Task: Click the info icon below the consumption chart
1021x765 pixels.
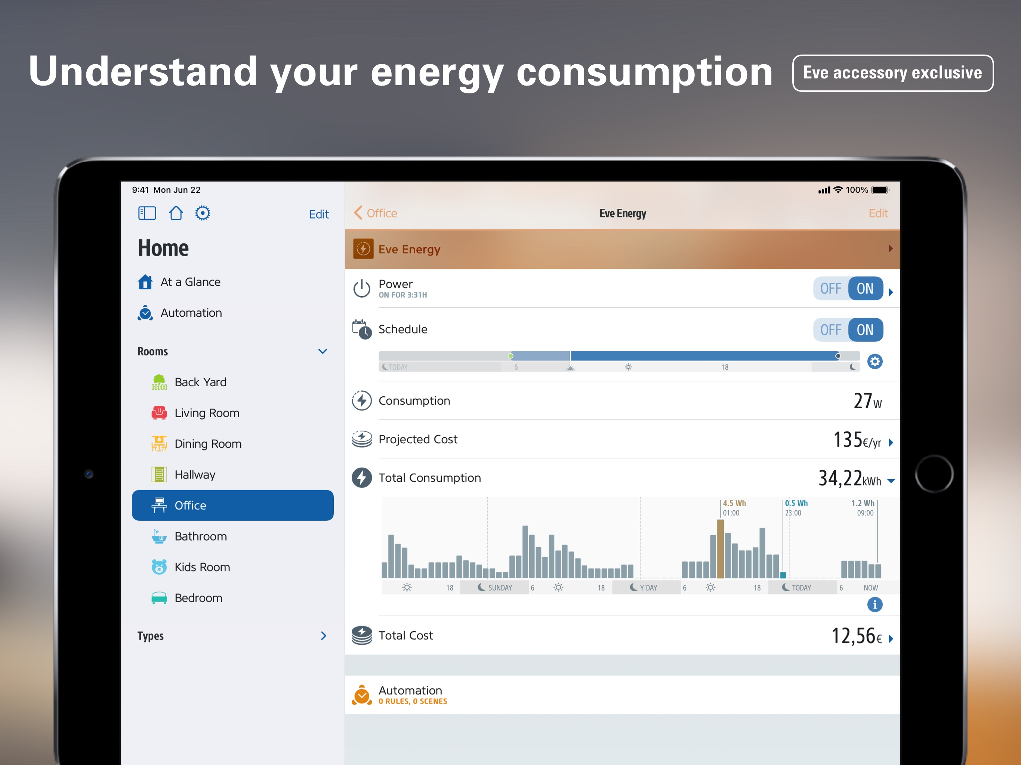Action: click(875, 604)
